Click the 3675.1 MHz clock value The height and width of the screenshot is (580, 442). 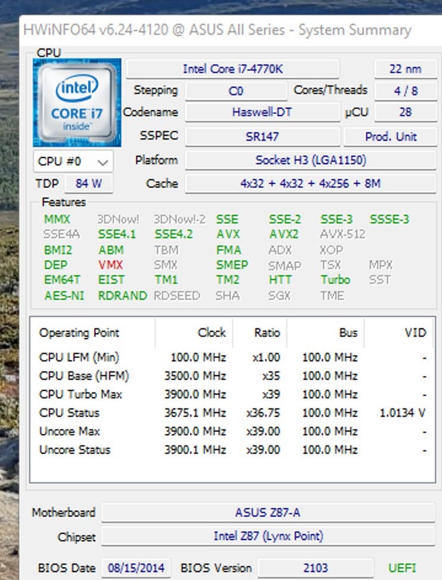(x=195, y=413)
